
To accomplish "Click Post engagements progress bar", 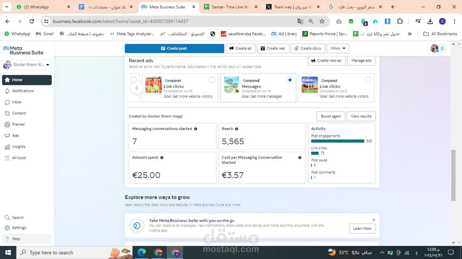I will click(337, 141).
